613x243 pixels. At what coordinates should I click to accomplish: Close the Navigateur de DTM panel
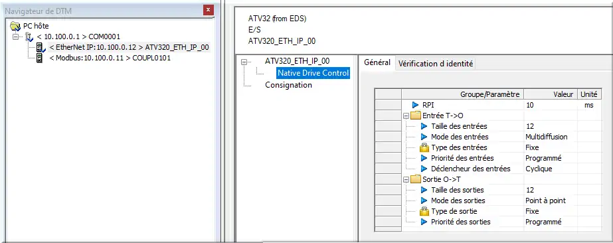pyautogui.click(x=209, y=10)
